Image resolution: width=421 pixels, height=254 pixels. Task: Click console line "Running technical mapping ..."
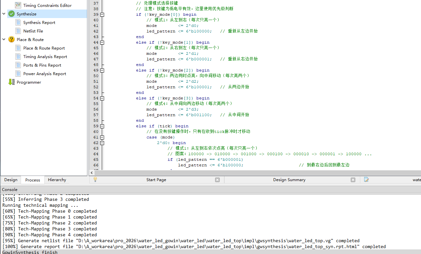pyautogui.click(x=40, y=205)
